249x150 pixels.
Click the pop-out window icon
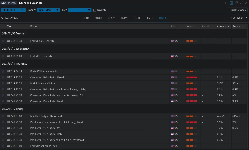pos(236,3)
